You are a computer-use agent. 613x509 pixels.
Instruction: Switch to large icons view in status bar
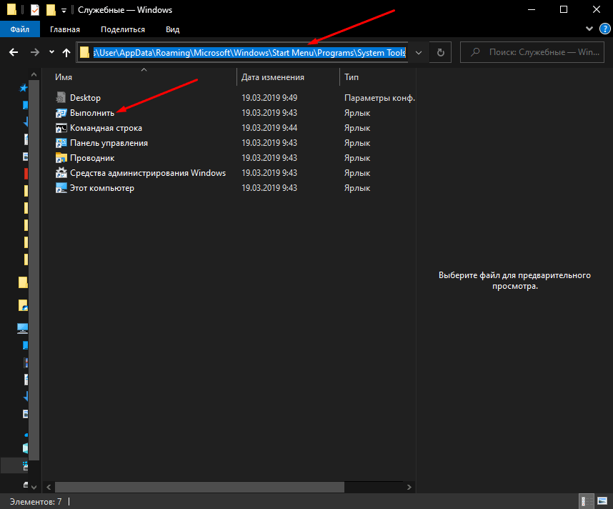click(x=602, y=501)
